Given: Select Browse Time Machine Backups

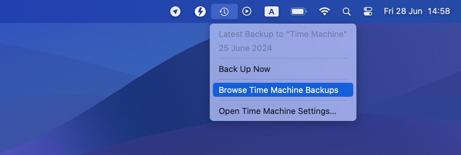Looking at the screenshot, I should click(283, 90).
